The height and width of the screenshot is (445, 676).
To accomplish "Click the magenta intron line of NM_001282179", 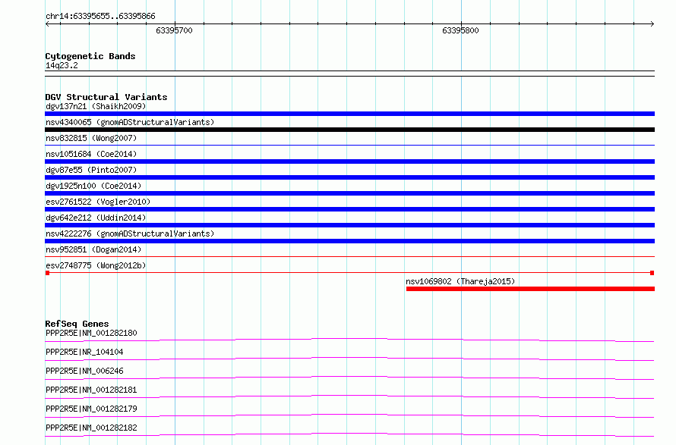I will pyautogui.click(x=349, y=415).
